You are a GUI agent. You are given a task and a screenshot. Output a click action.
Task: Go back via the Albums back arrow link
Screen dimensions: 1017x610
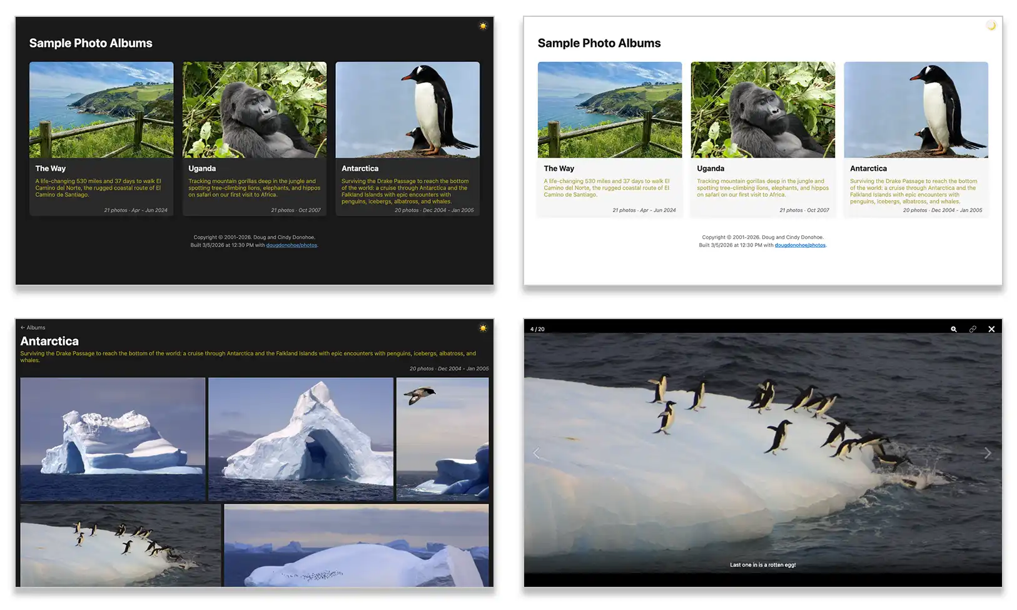[x=33, y=328]
